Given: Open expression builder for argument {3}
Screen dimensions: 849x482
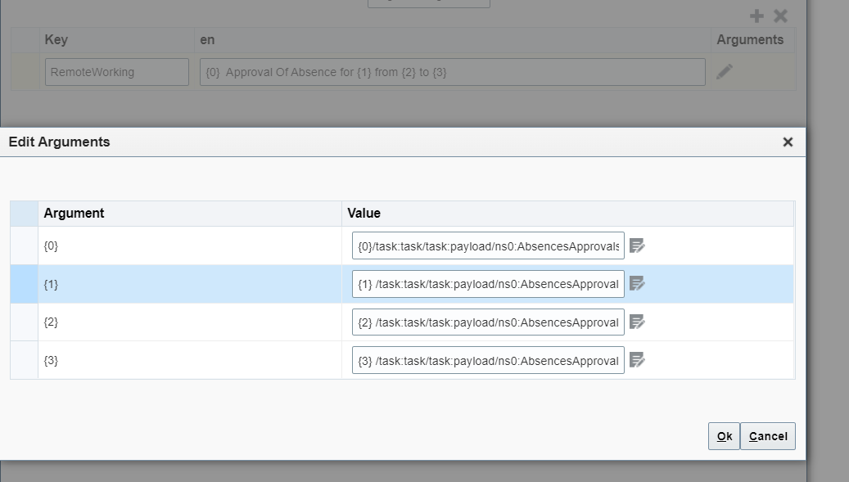Looking at the screenshot, I should pyautogui.click(x=638, y=360).
